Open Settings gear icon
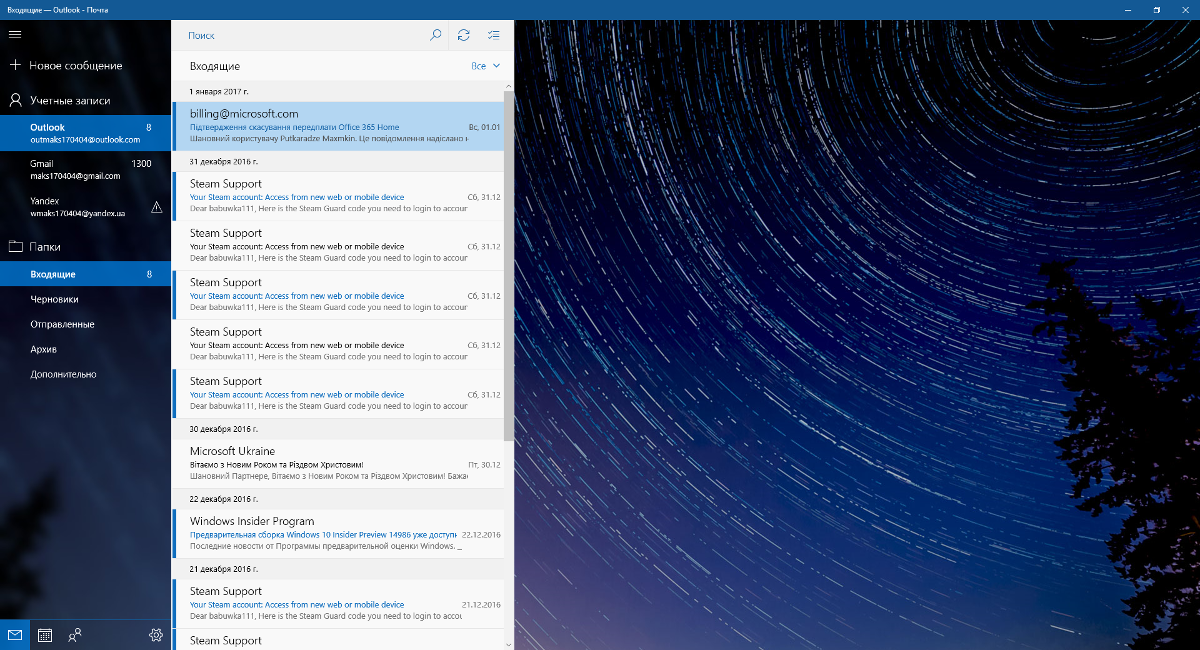This screenshot has width=1200, height=650. [156, 635]
